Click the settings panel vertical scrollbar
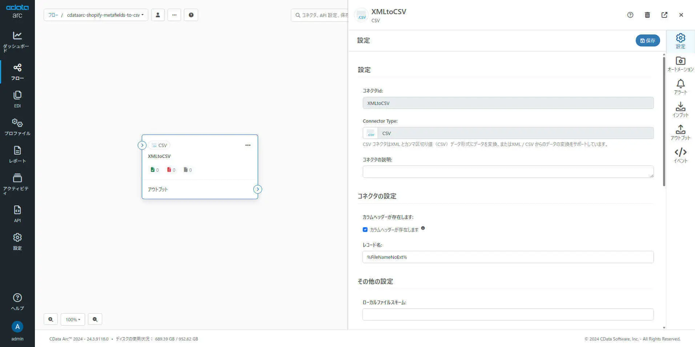Viewport: 695px width, 347px height. pyautogui.click(x=664, y=122)
